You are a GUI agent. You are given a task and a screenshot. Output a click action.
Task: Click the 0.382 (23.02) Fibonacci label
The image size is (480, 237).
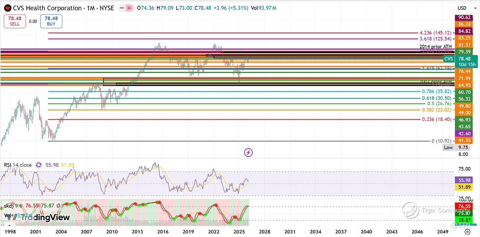(x=436, y=110)
